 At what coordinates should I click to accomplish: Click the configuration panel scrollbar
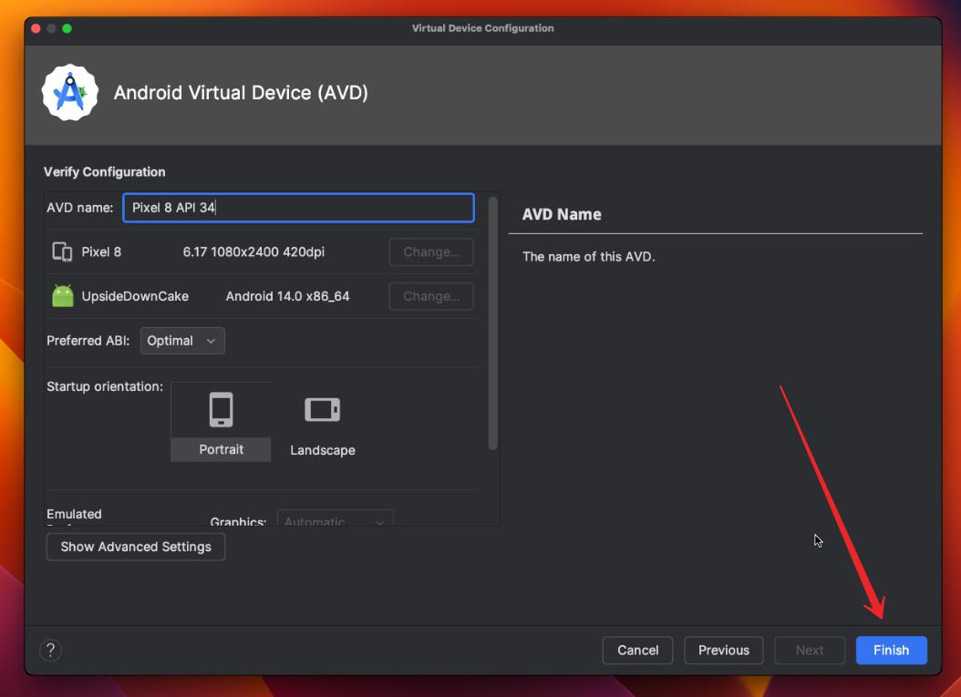(x=492, y=323)
